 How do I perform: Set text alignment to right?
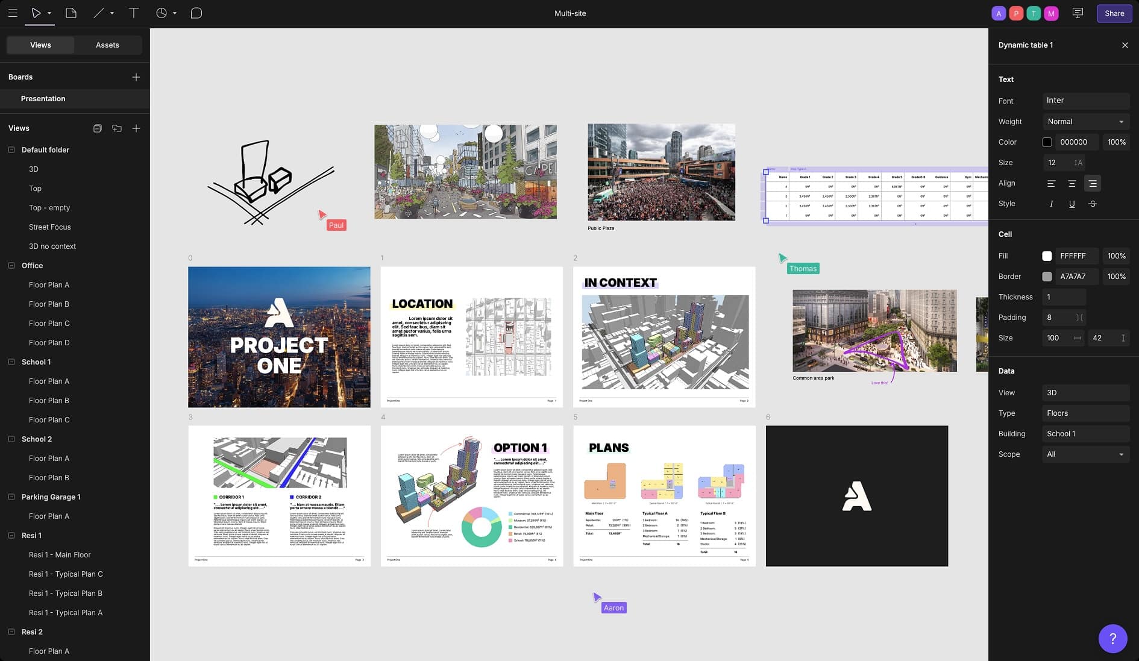click(x=1092, y=183)
